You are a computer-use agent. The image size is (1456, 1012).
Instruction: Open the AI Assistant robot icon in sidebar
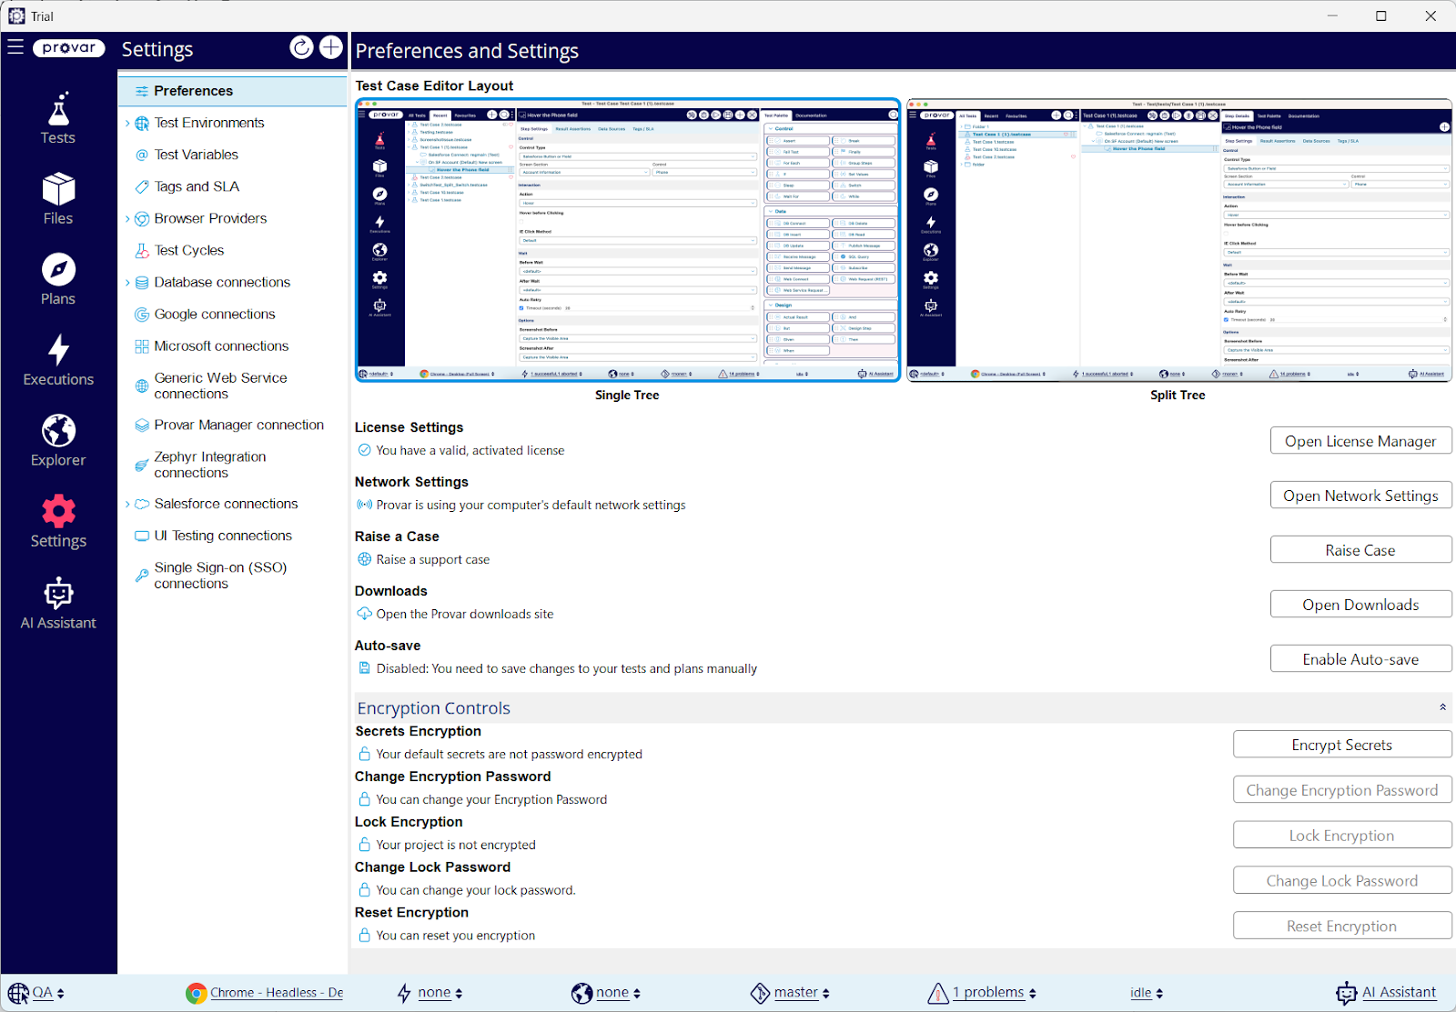(58, 593)
